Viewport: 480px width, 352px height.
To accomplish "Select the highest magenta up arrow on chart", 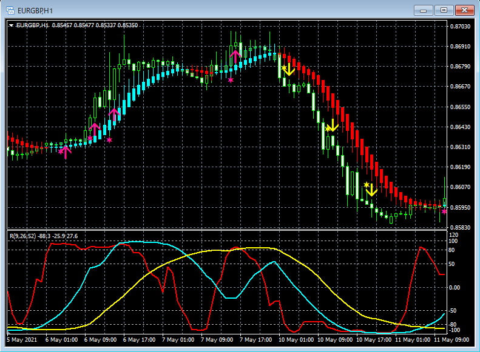I will pos(235,57).
